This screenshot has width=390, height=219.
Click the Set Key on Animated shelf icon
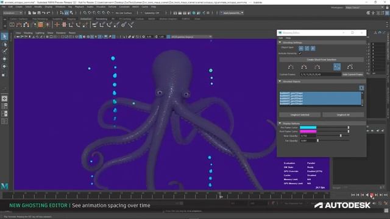[64, 24]
